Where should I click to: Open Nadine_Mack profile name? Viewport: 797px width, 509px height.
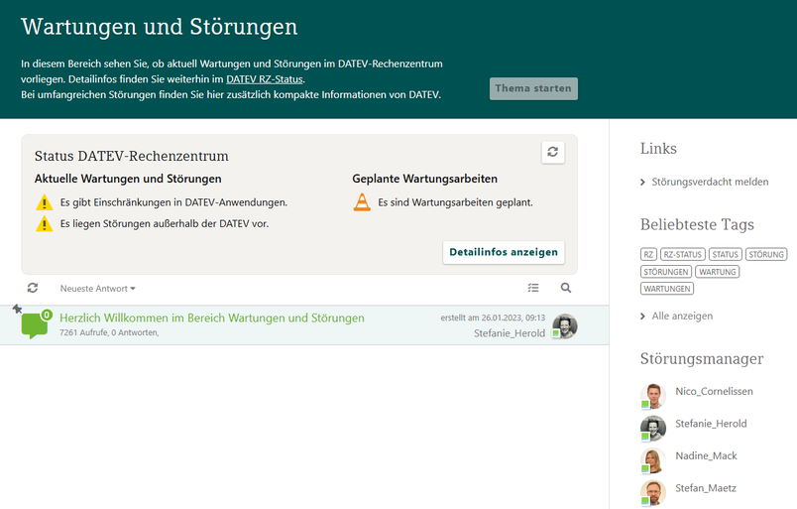click(706, 455)
